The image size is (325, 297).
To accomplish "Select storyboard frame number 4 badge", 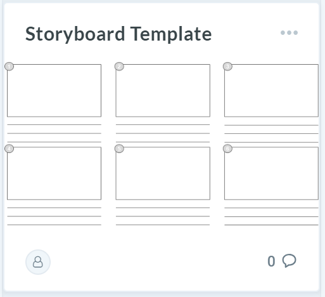I will (9, 148).
